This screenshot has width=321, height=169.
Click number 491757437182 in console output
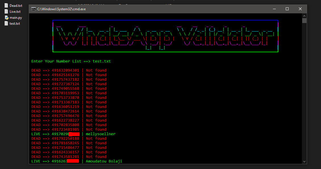(x=65, y=79)
